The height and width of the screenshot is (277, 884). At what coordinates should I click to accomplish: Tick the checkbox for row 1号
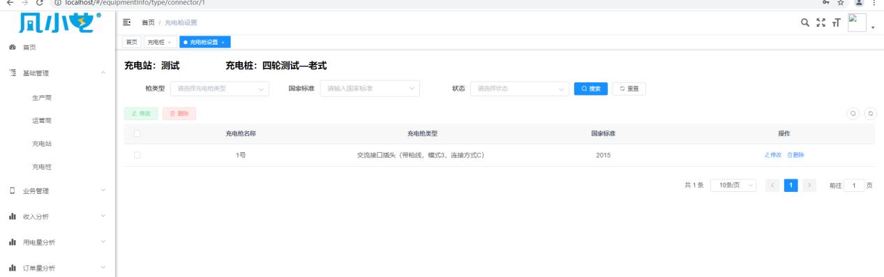[137, 155]
